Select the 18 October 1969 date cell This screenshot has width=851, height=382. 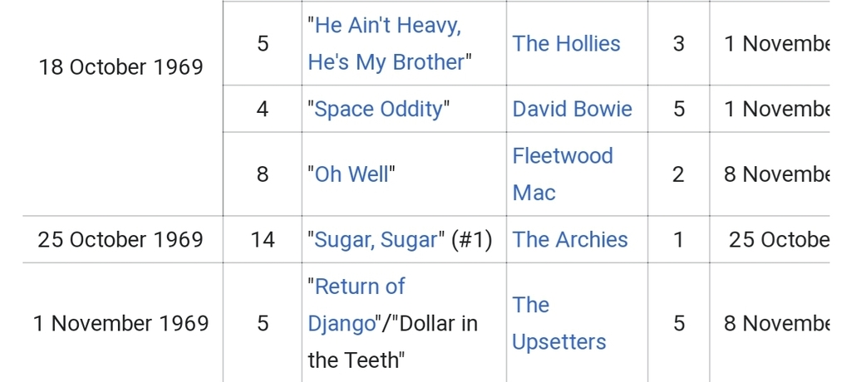pos(121,67)
